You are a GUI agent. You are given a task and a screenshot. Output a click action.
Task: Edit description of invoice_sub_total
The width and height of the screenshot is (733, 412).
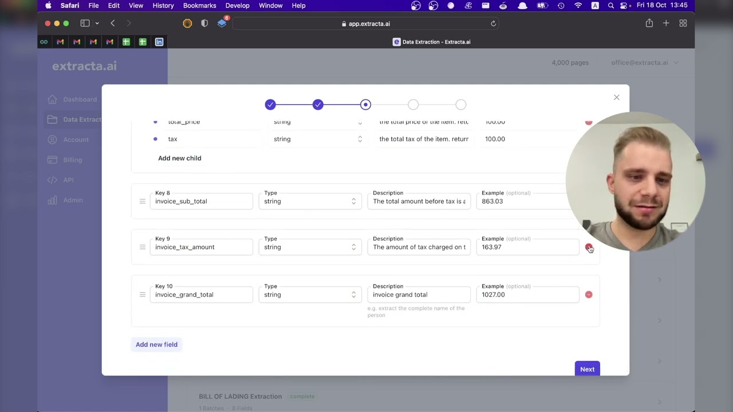tap(419, 201)
